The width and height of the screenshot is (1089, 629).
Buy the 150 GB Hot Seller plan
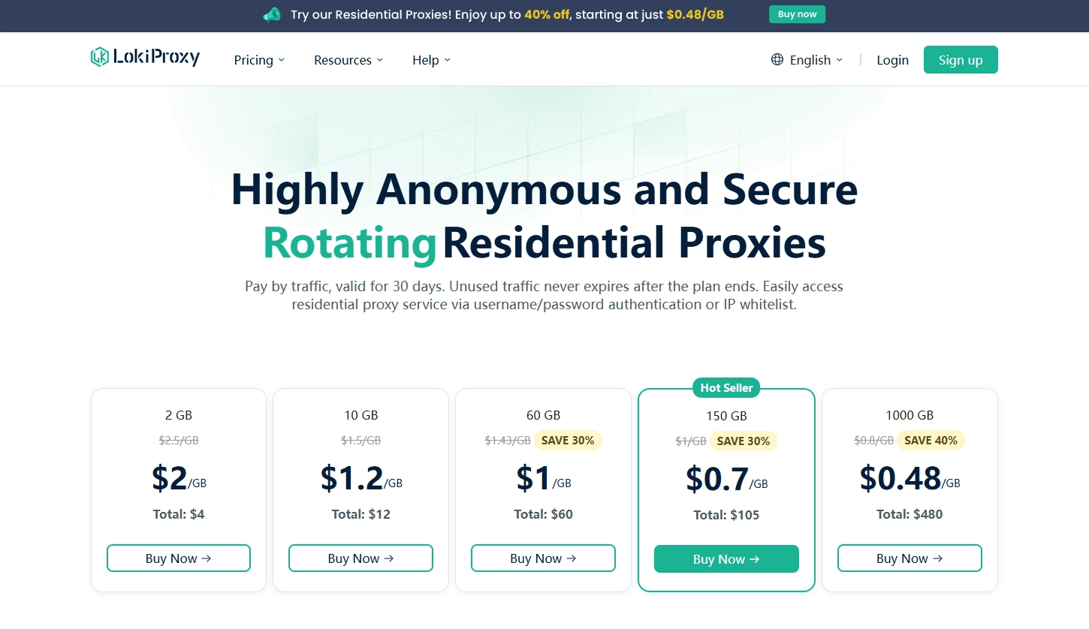pos(726,559)
